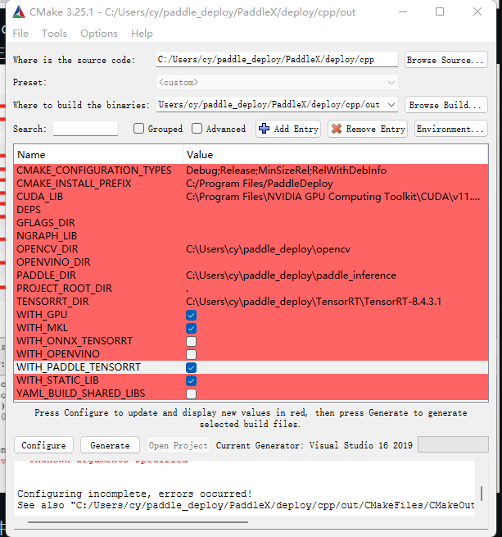Select CMAKE_CONFIGURATION_TYPES row
This screenshot has height=537, width=502.
(251, 171)
